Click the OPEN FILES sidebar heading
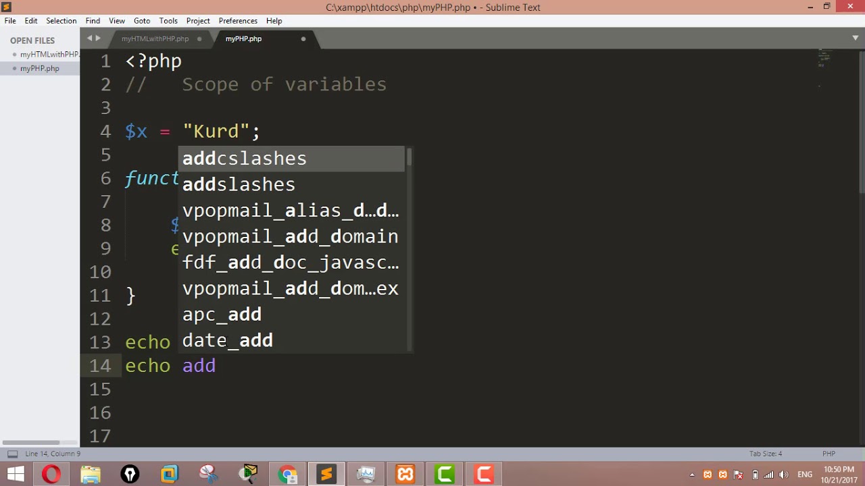865x486 pixels. point(32,40)
